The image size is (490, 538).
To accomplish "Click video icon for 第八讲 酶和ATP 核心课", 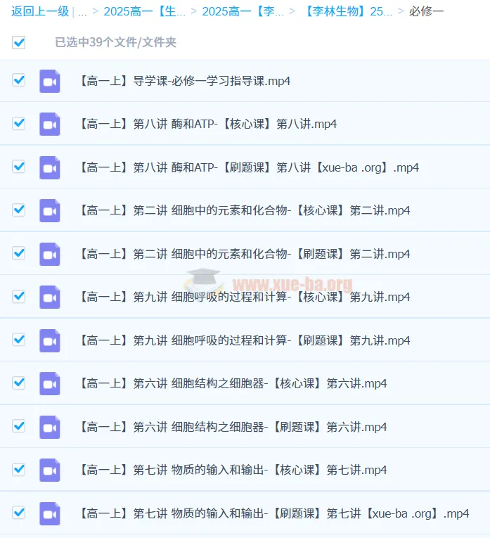I will 50,124.
